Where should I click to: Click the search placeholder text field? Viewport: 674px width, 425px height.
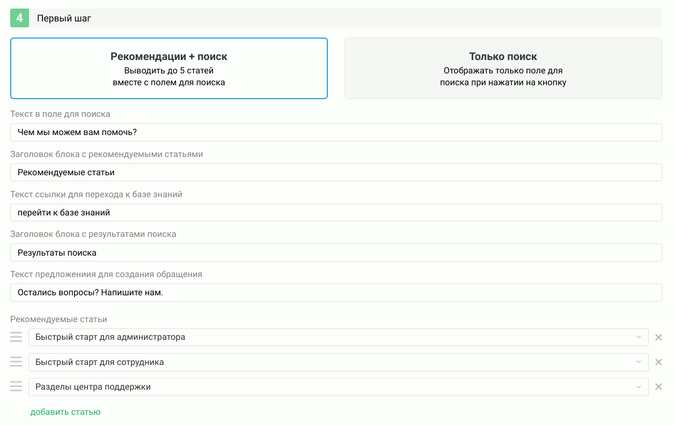point(336,132)
